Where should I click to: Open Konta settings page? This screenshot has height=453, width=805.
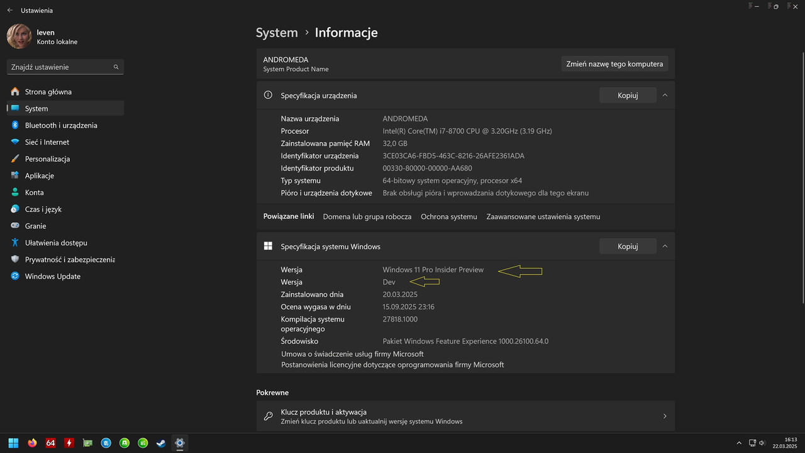click(x=65, y=193)
